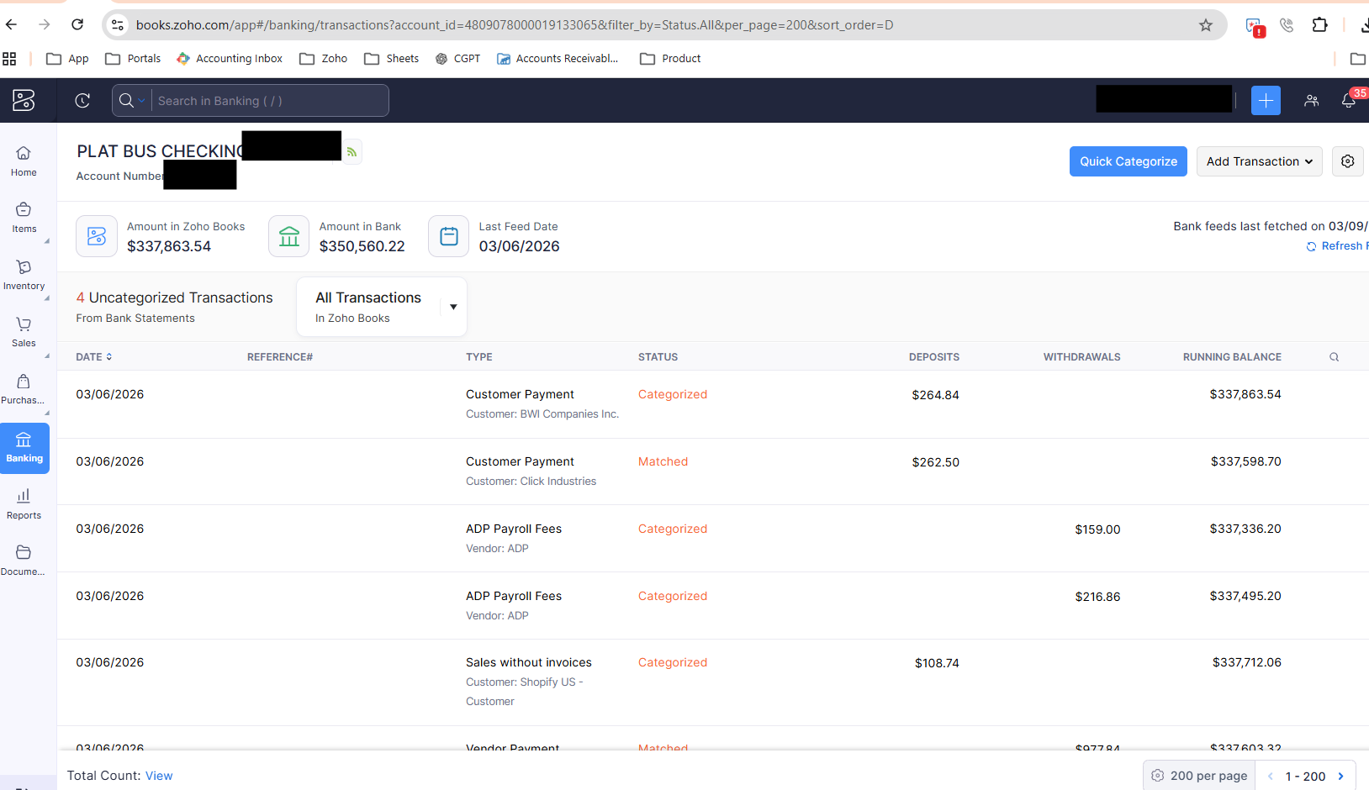1369x790 pixels.
Task: Open the Chrome apps grid icon
Action: [10, 59]
